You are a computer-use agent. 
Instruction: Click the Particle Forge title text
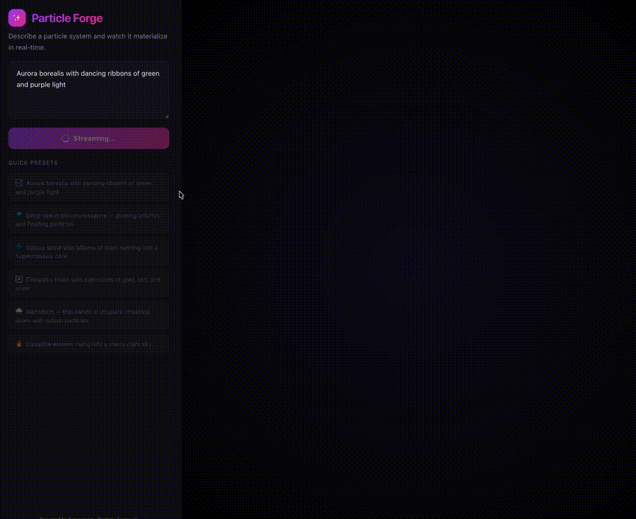pos(67,19)
